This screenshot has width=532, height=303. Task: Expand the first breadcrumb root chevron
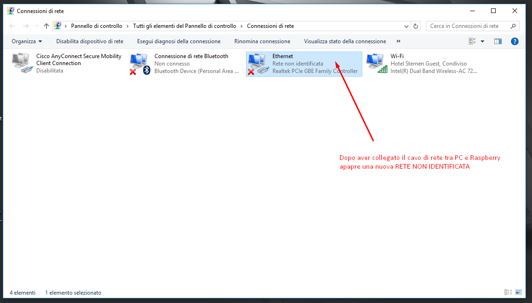[66, 26]
